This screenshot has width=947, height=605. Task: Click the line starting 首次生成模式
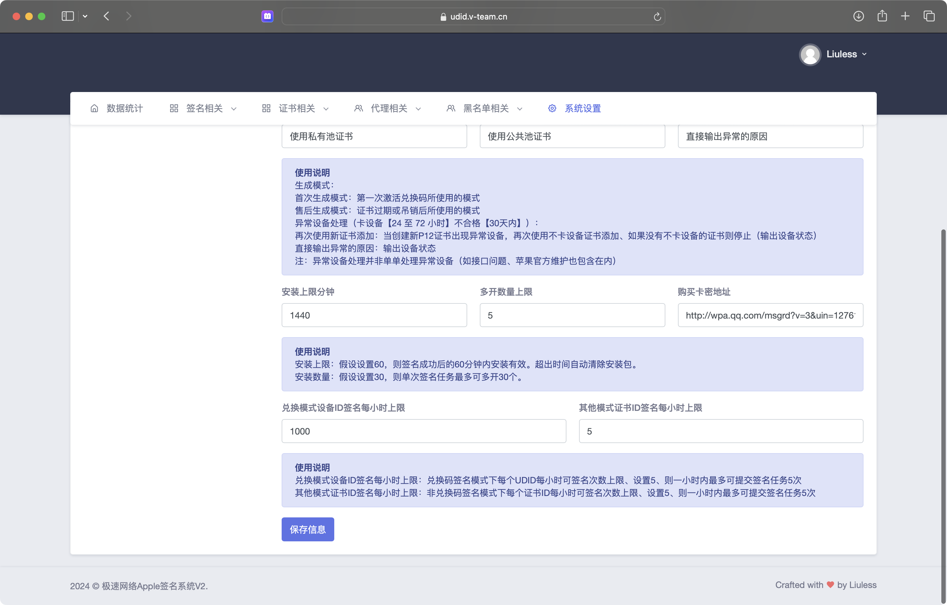click(x=387, y=198)
